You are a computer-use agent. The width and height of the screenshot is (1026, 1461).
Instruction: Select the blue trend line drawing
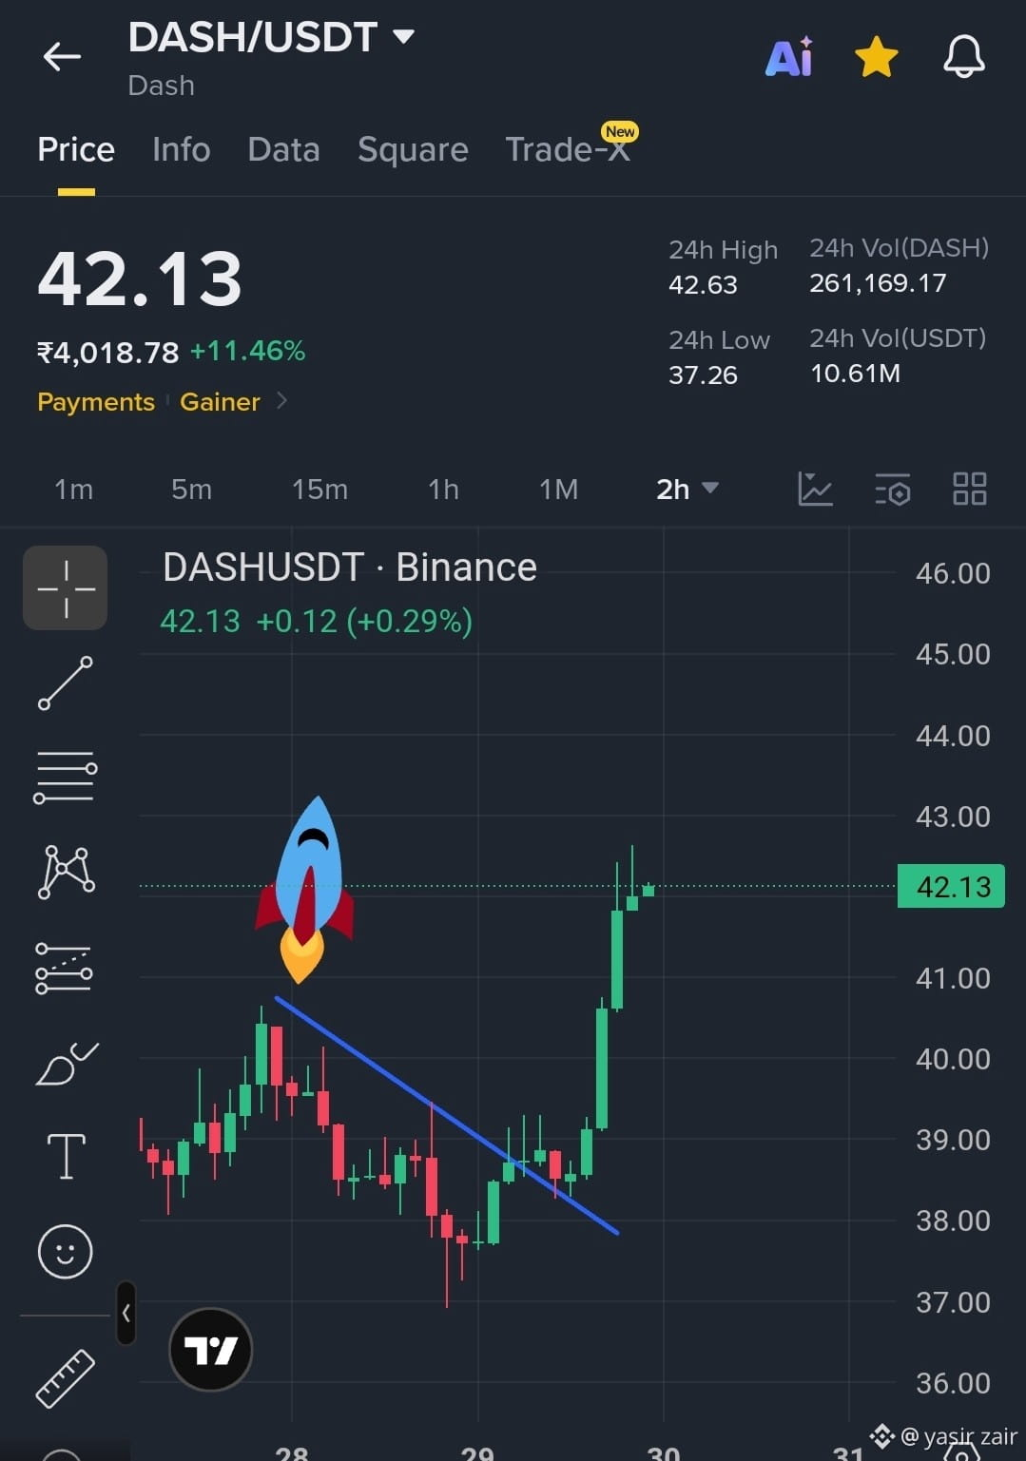[x=447, y=1115]
